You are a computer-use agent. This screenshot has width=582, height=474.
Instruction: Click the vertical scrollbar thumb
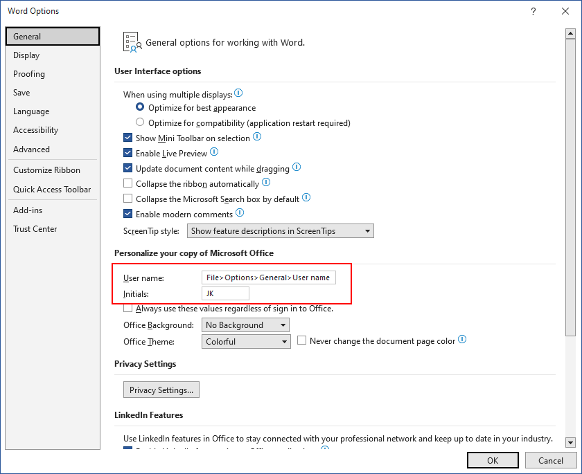click(x=570, y=187)
